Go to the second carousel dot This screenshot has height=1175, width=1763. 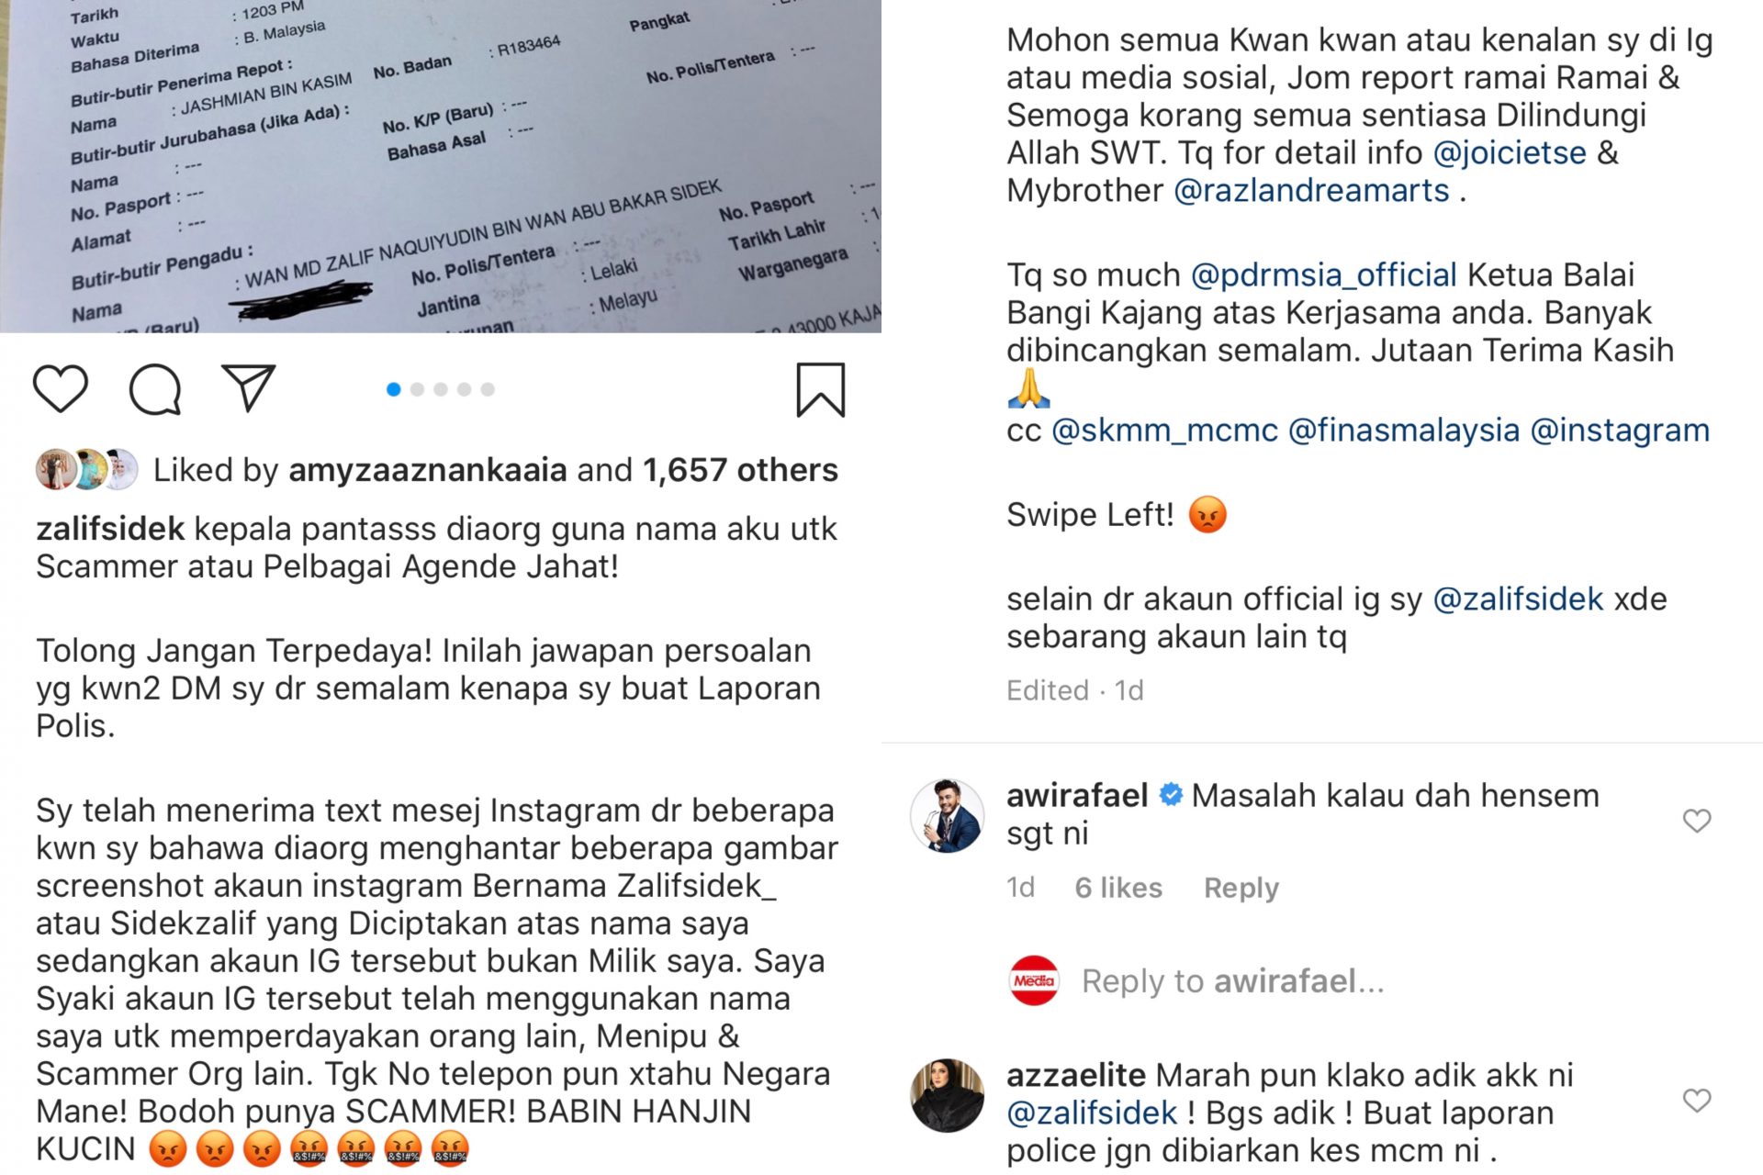(417, 389)
